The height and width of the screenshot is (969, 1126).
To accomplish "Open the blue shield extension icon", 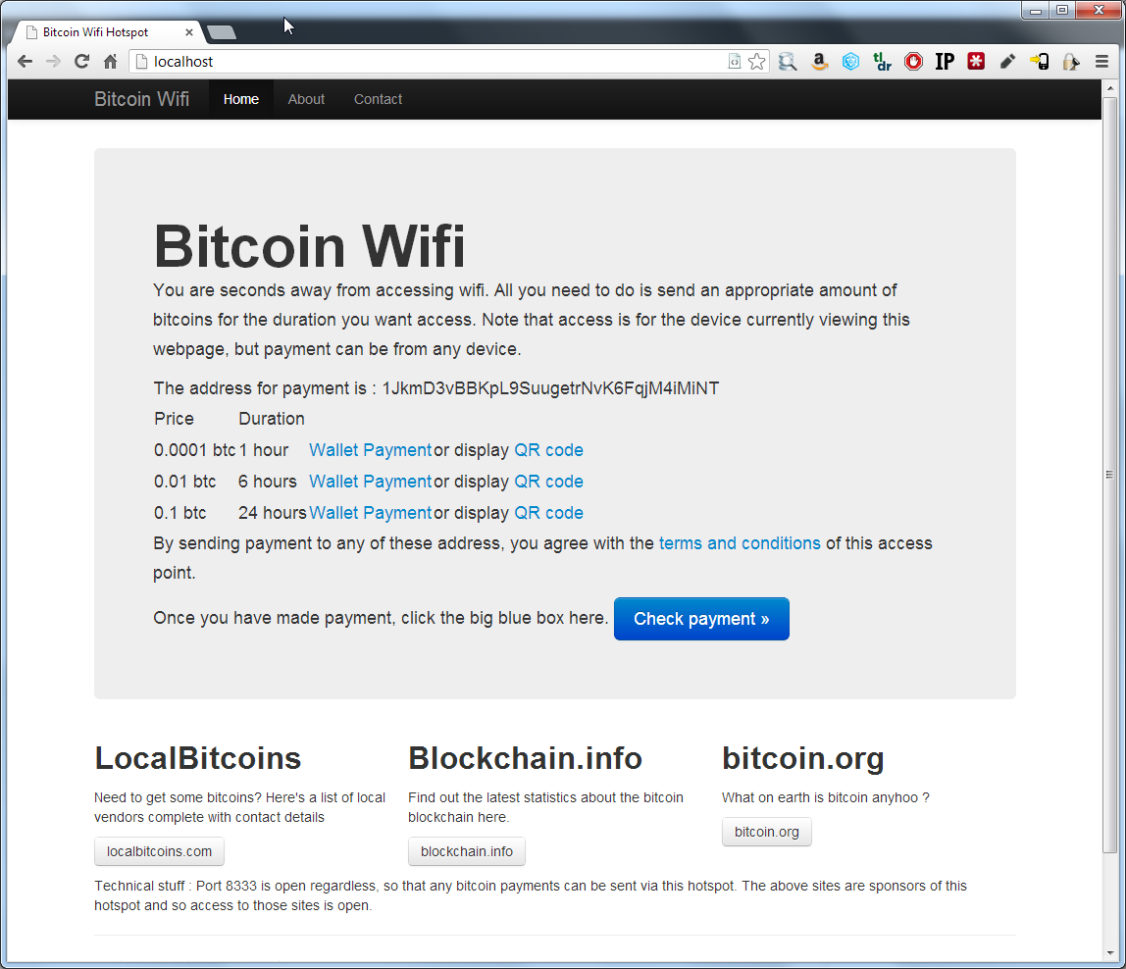I will 850,61.
